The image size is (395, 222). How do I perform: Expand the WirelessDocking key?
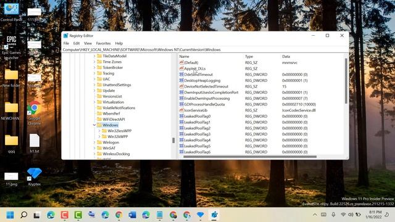pyautogui.click(x=94, y=154)
